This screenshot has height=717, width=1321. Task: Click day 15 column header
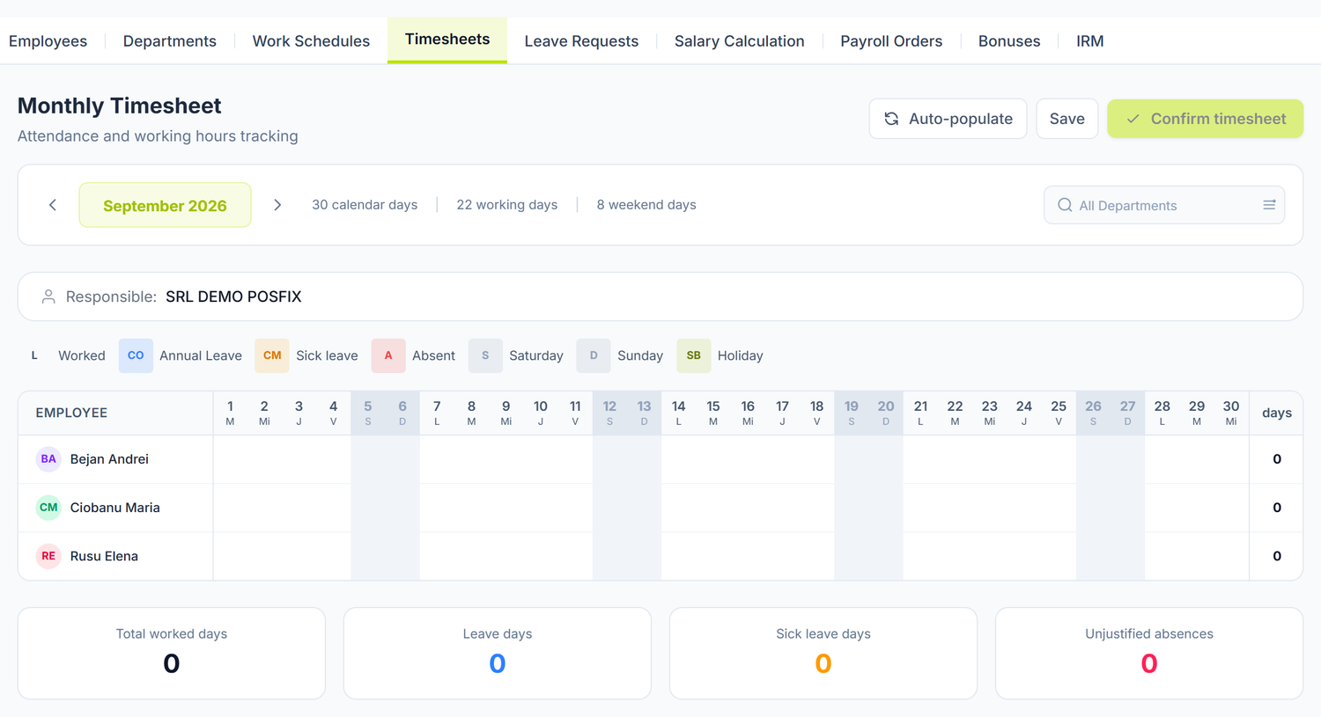pos(713,413)
